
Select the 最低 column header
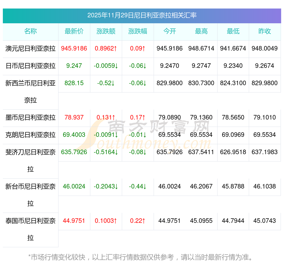233,31
